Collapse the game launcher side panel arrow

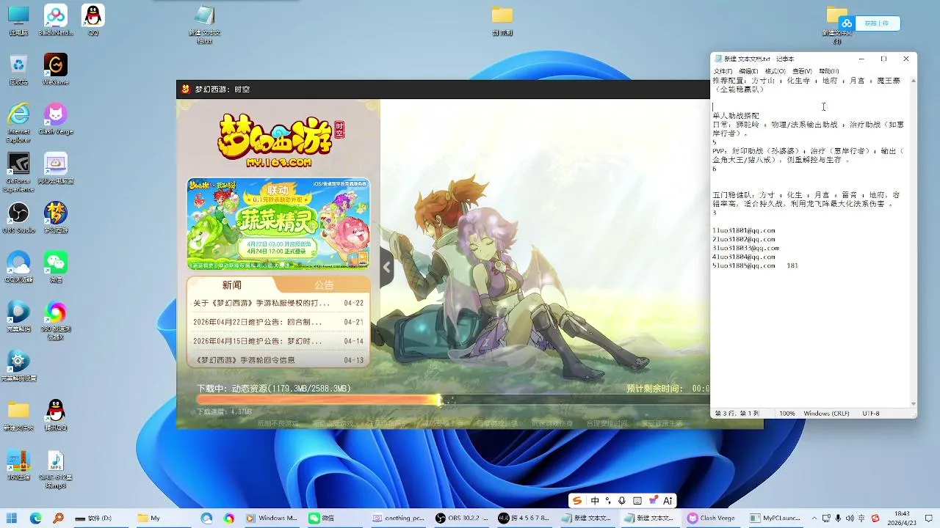pyautogui.click(x=387, y=268)
